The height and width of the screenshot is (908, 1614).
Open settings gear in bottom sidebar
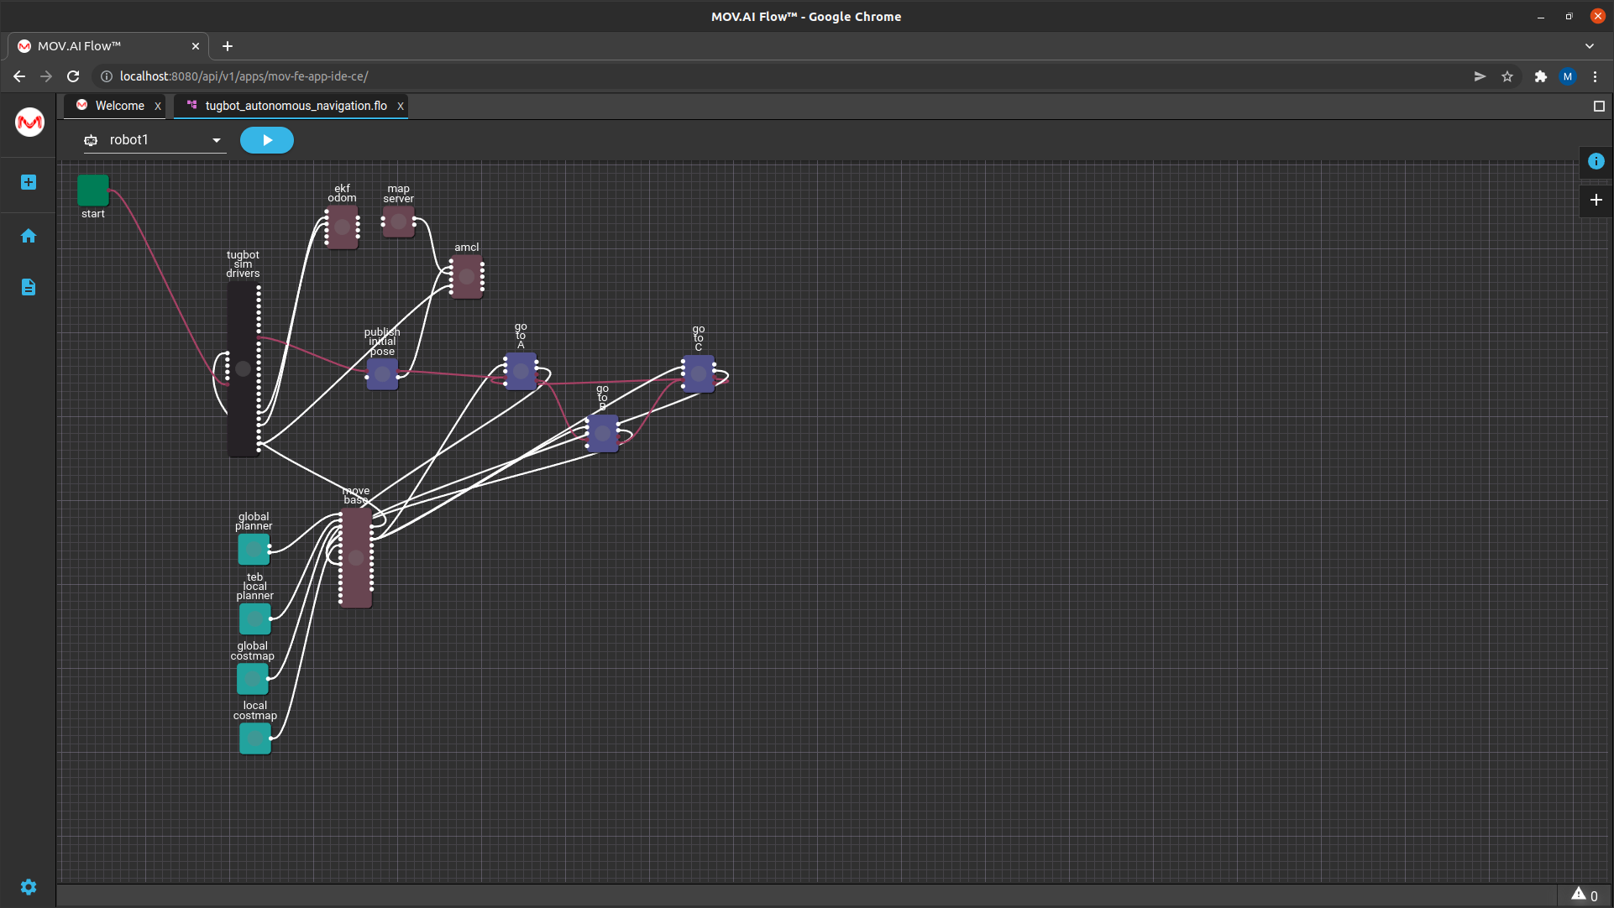(x=29, y=887)
